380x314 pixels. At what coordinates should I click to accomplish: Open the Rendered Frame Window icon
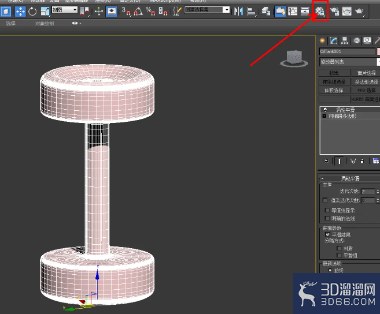pos(347,11)
